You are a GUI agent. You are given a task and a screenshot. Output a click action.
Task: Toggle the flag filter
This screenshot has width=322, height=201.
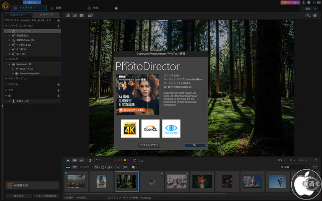point(97,167)
